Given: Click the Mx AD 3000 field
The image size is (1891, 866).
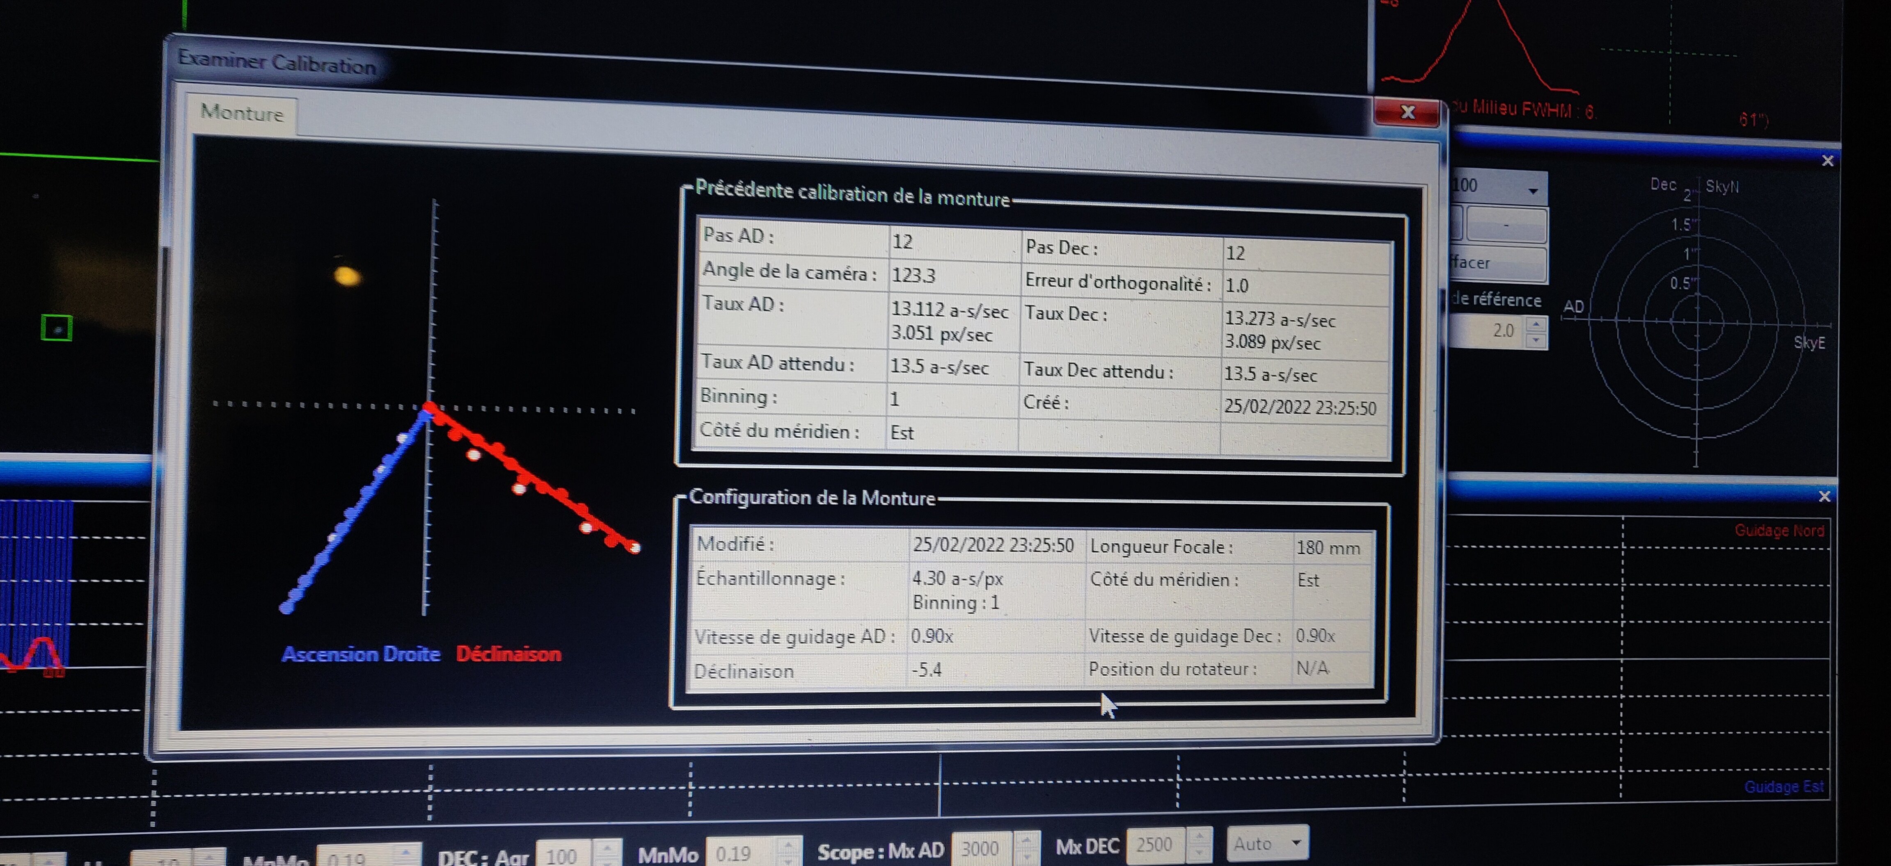Looking at the screenshot, I should 981,848.
